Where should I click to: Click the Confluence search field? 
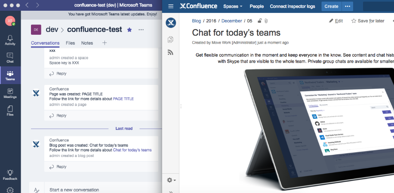click(379, 6)
